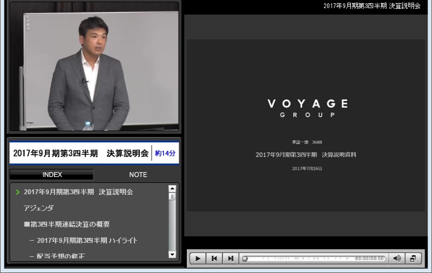The height and width of the screenshot is (273, 432).
Task: Click header title 2017年9月期第3四半期 決算説明会 top right
Action: [x=372, y=6]
